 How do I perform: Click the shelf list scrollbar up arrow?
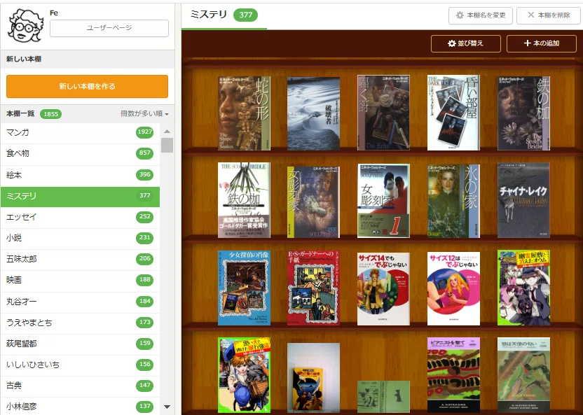pyautogui.click(x=167, y=131)
